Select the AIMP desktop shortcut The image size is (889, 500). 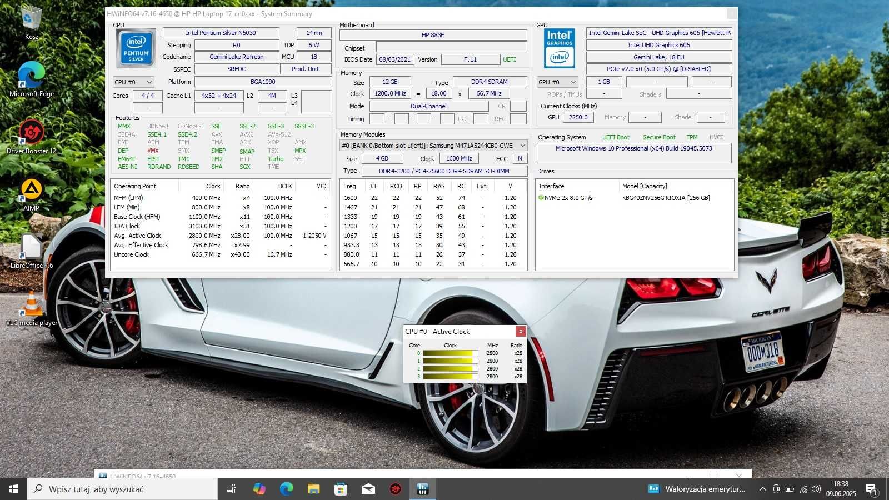tap(32, 194)
